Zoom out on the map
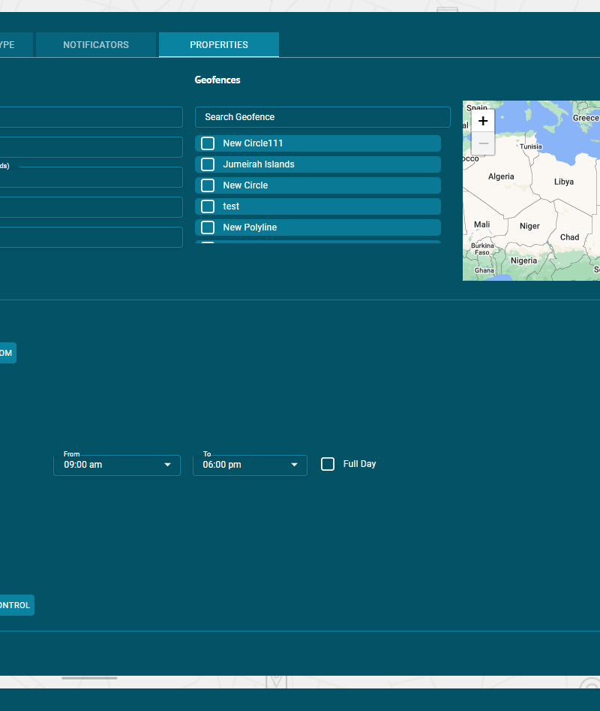 [483, 143]
